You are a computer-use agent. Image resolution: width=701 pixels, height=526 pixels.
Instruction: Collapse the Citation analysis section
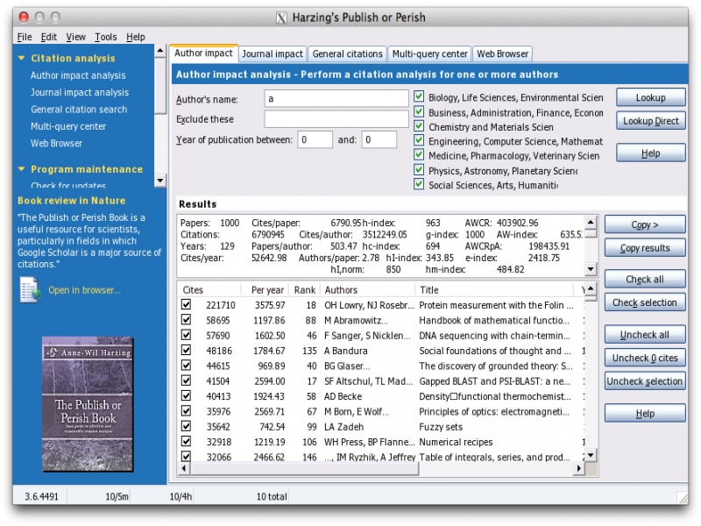pos(21,59)
